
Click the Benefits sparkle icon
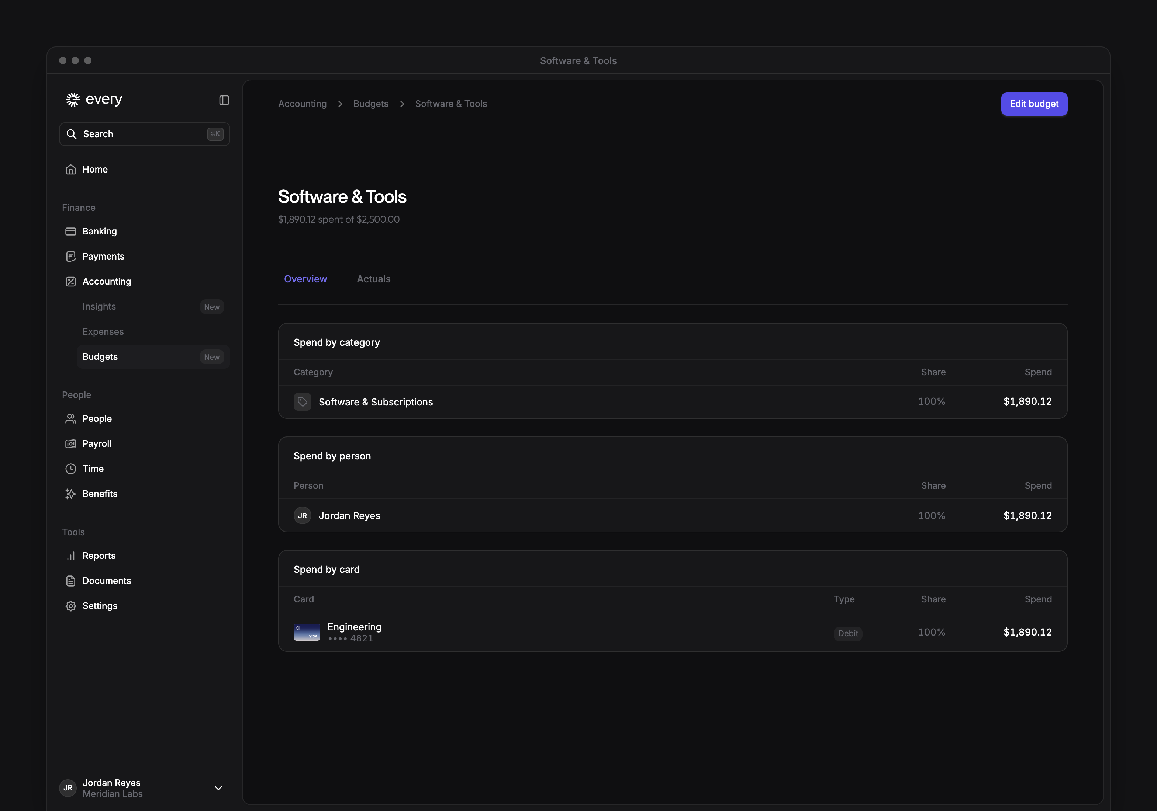70,494
